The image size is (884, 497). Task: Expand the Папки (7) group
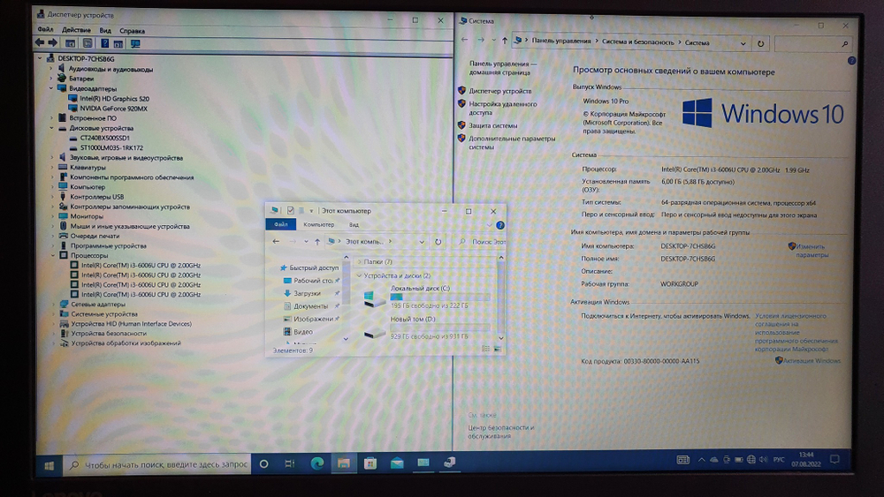359,261
